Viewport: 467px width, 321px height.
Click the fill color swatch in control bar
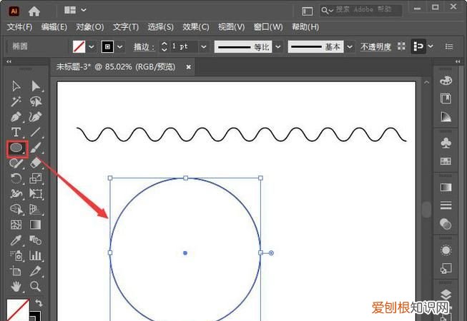click(79, 46)
